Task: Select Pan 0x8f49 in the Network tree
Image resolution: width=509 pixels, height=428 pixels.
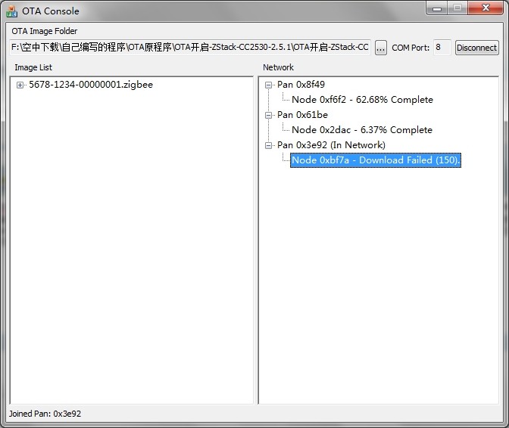Action: coord(301,85)
